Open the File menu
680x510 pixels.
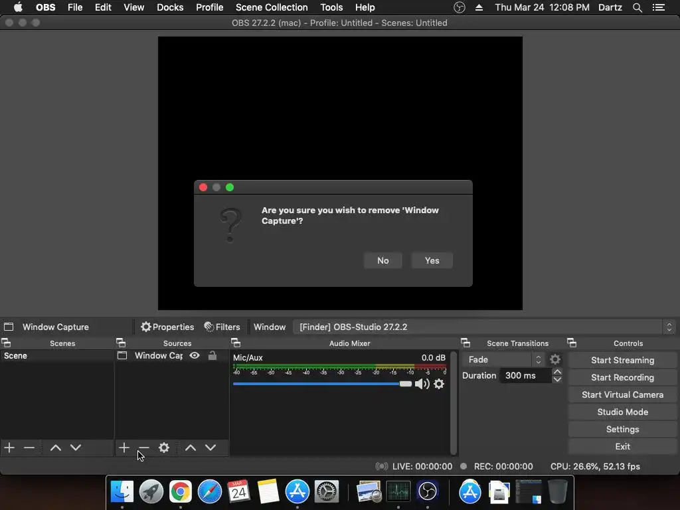[x=75, y=7]
